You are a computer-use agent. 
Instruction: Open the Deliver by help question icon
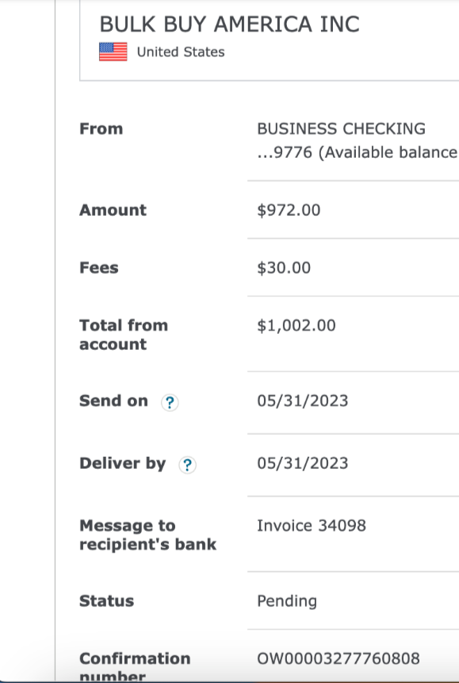point(188,465)
